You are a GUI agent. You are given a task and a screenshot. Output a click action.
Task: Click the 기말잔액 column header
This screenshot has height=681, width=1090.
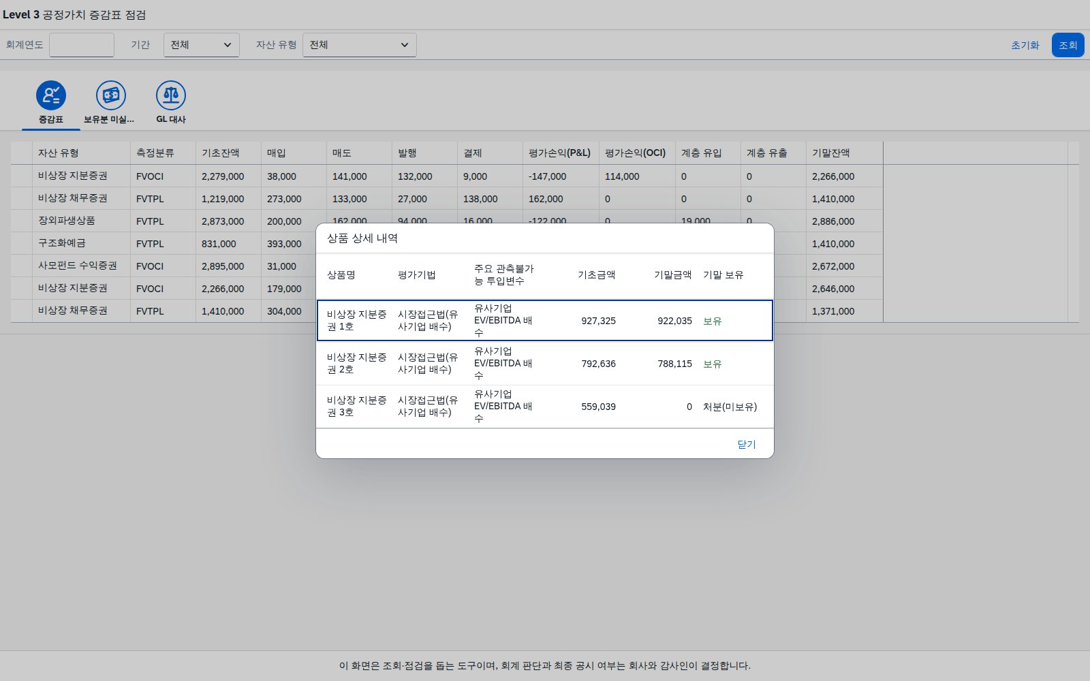click(844, 153)
